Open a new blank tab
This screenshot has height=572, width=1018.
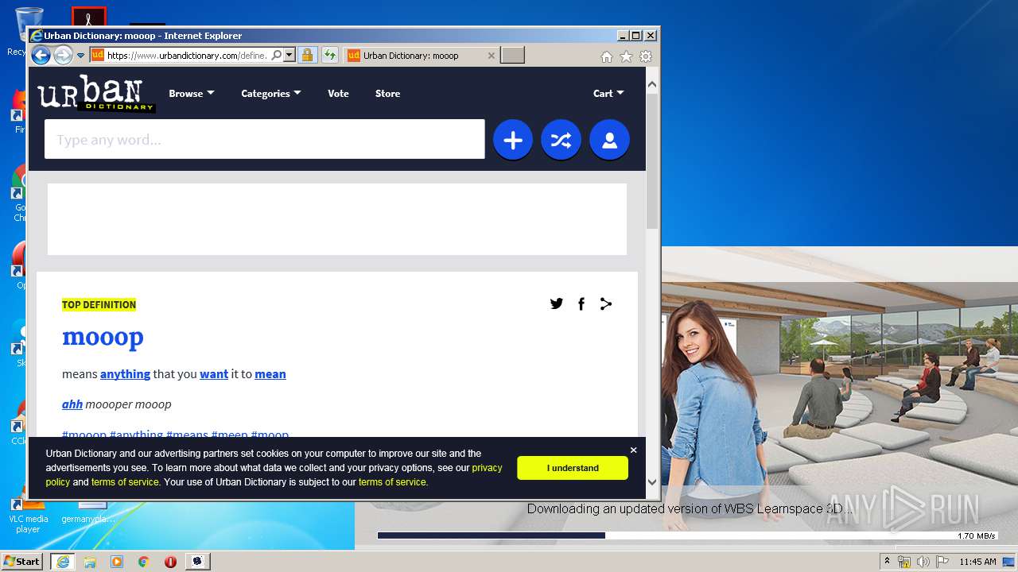(512, 56)
